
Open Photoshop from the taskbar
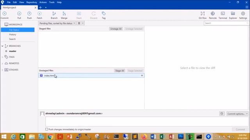181,136
